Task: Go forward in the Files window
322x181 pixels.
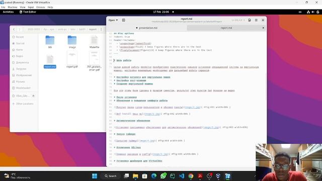Action: [20, 29]
